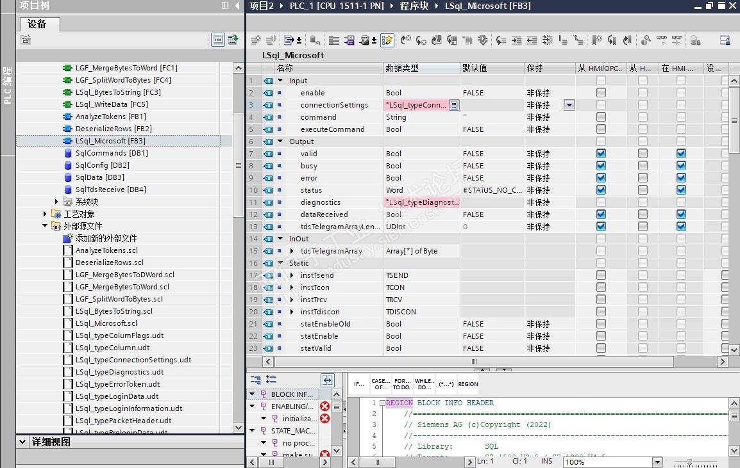Open the zoom level 100% combo box
The height and width of the screenshot is (468, 740).
point(657,462)
